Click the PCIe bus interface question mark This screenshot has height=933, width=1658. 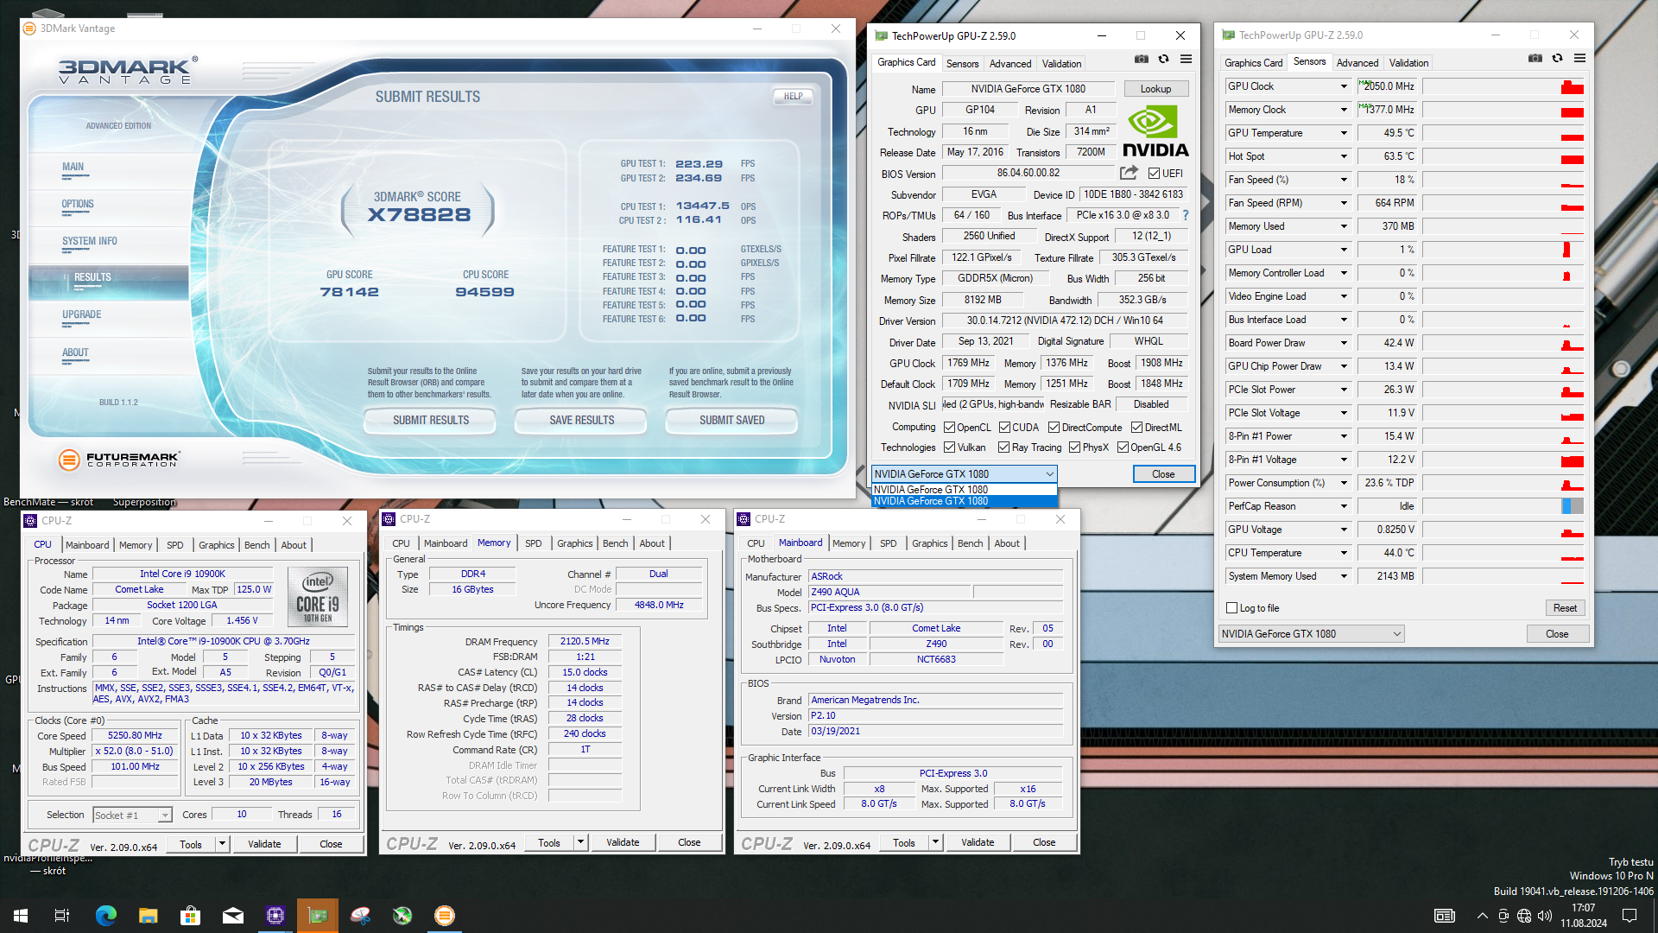(x=1185, y=215)
